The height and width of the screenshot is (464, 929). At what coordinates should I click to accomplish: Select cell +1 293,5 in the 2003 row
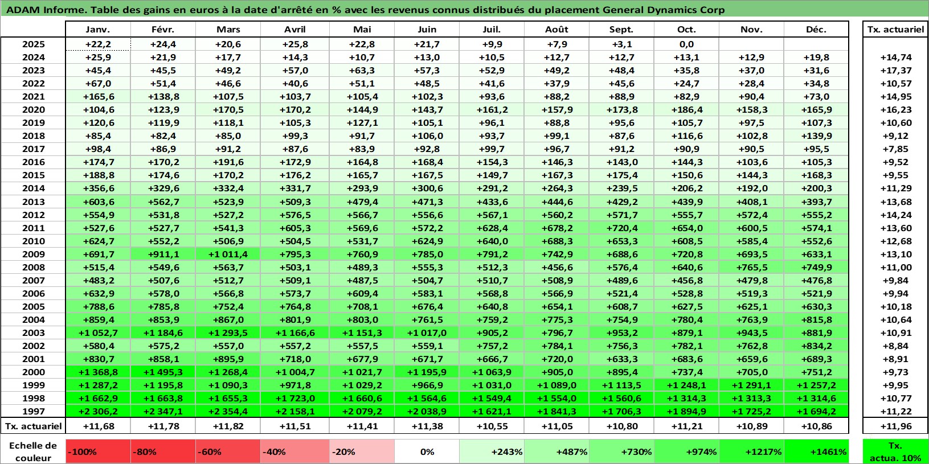[x=228, y=332]
